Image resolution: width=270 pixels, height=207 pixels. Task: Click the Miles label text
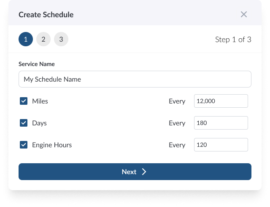pyautogui.click(x=40, y=101)
